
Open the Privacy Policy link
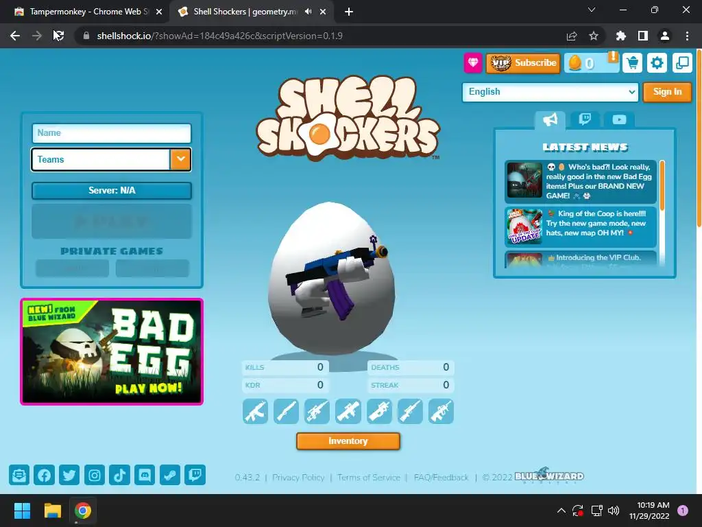298,478
